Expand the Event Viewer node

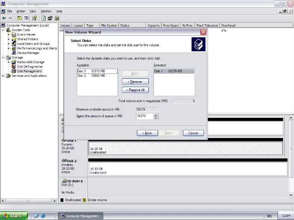click(8, 35)
